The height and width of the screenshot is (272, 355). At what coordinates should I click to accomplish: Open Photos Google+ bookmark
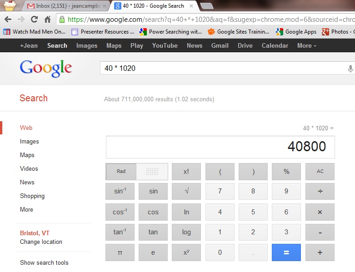(338, 32)
